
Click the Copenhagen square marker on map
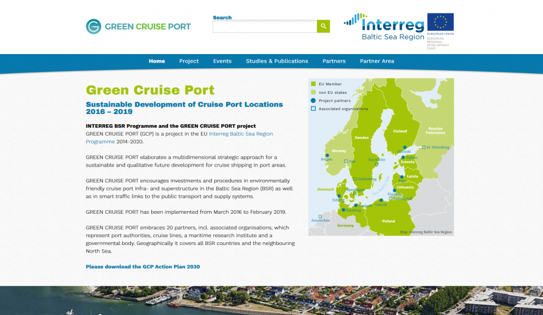[355, 194]
